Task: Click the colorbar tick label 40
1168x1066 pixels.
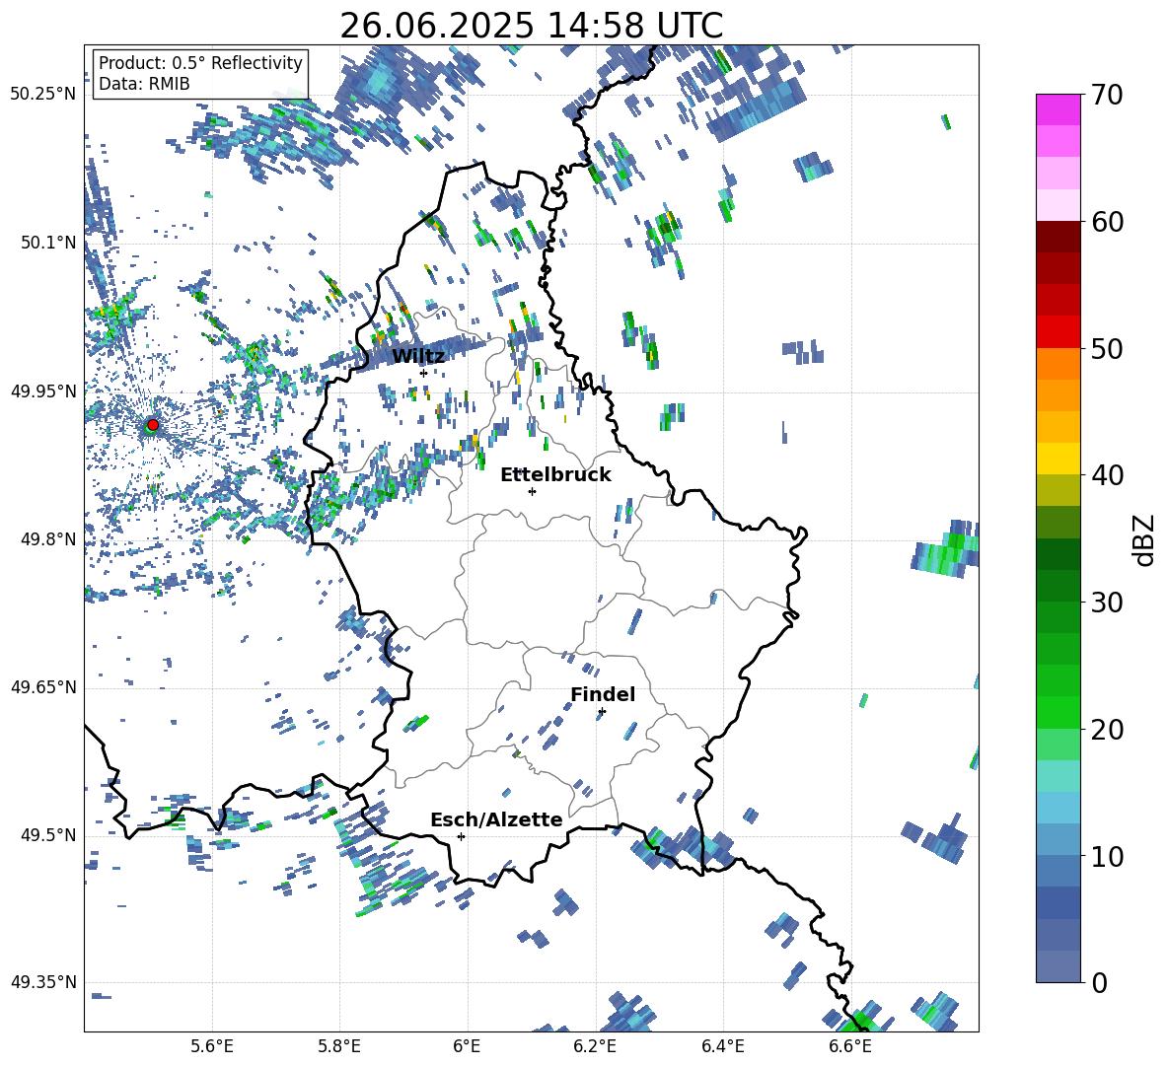Action: (x=1107, y=475)
